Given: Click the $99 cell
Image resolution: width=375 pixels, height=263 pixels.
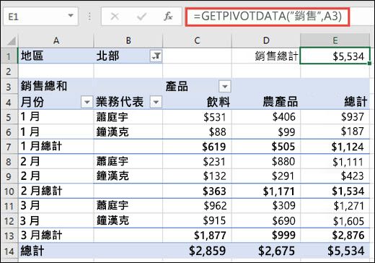Looking at the screenshot, I should (266, 131).
